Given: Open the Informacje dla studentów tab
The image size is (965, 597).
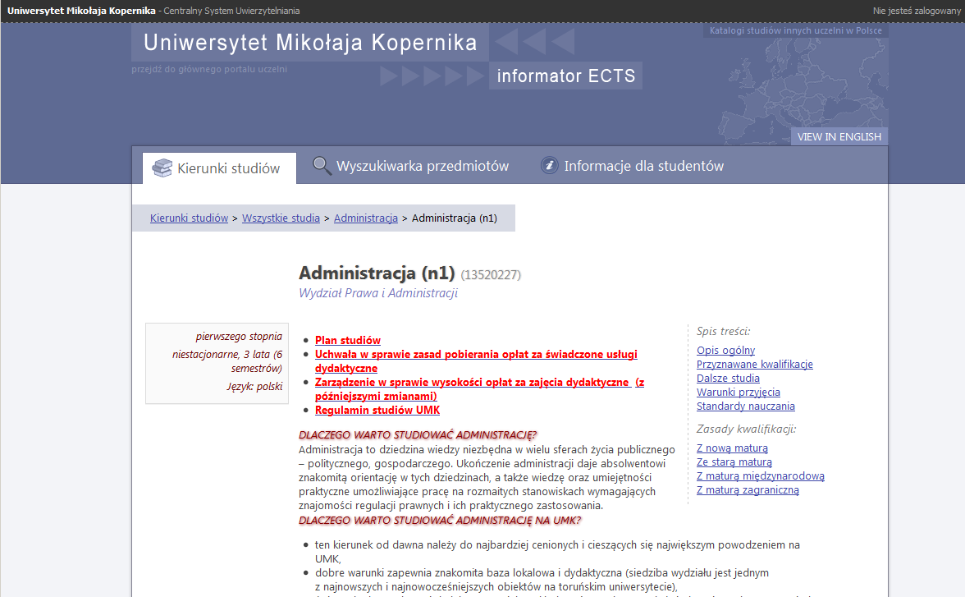Looking at the screenshot, I should click(632, 166).
